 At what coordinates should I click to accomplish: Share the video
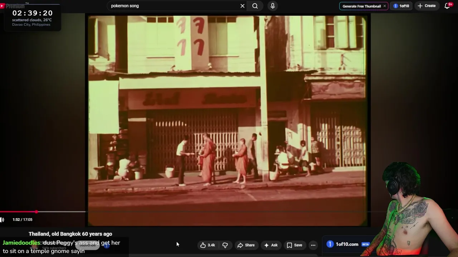click(246, 245)
